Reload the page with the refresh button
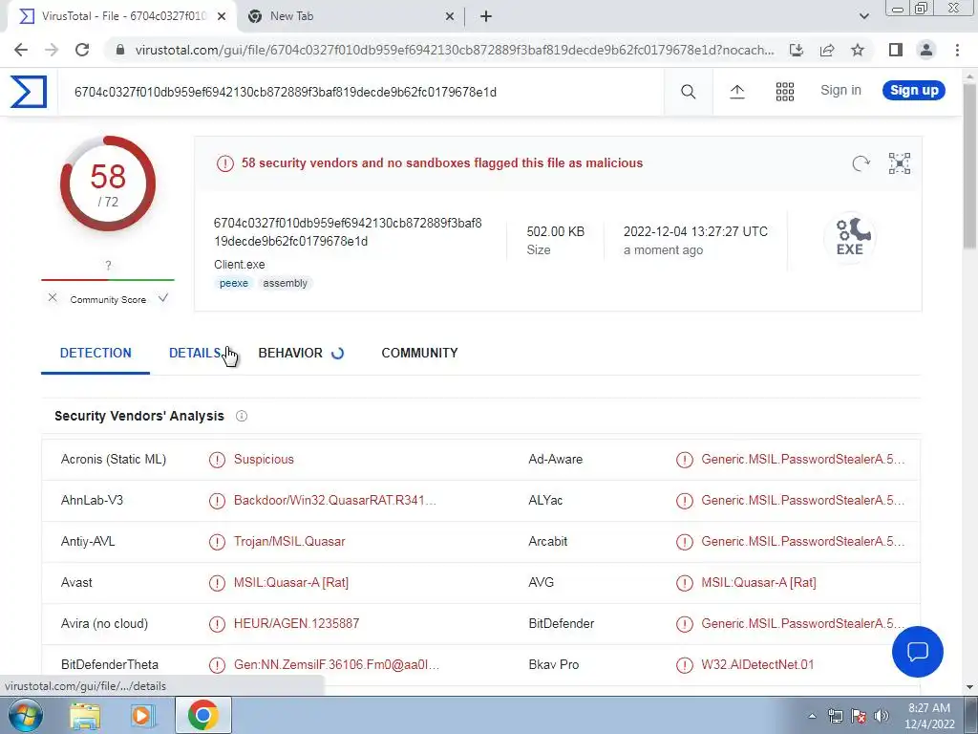The width and height of the screenshot is (978, 734). pos(82,50)
